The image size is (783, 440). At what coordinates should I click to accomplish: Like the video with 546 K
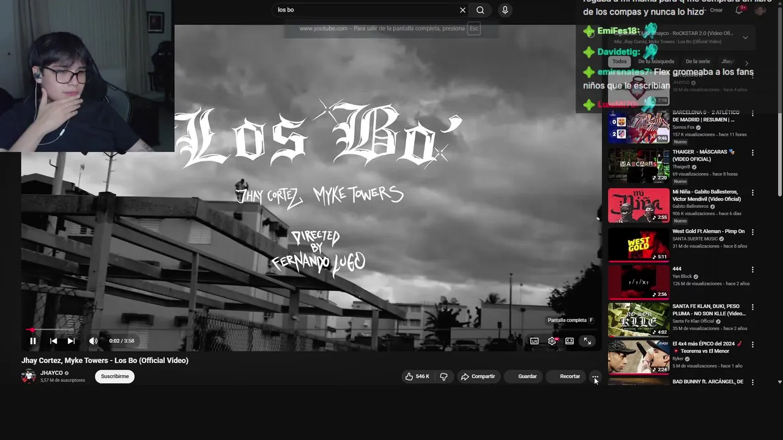[417, 376]
